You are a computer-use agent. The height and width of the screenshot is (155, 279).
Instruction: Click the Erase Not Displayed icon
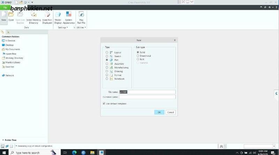pyautogui.click(x=47, y=15)
